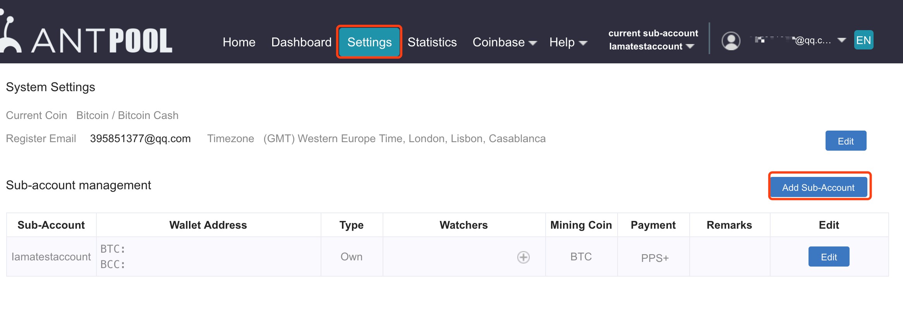Click the Sub-account management heading
Screen dimensions: 903x316
pos(78,185)
